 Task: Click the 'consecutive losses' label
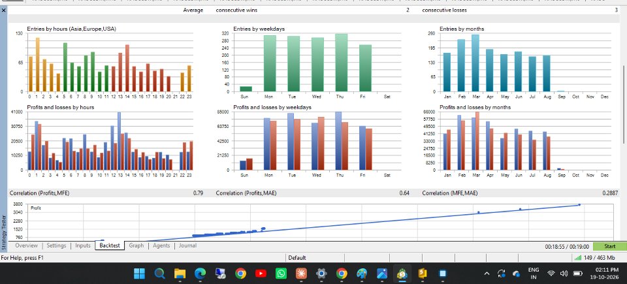444,10
